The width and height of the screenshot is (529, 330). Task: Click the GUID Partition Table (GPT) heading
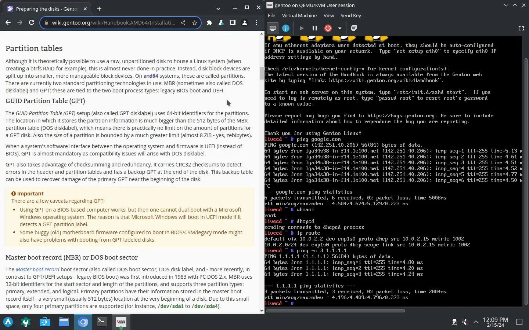[x=45, y=101]
